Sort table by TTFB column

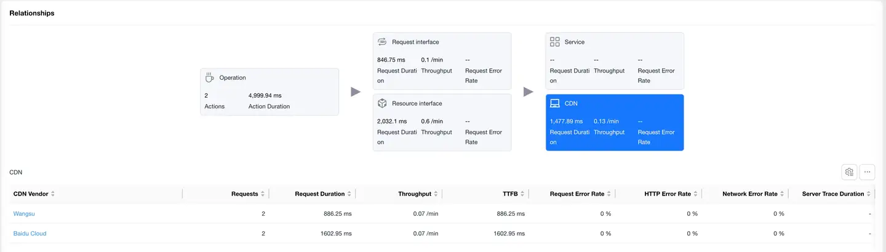click(523, 194)
